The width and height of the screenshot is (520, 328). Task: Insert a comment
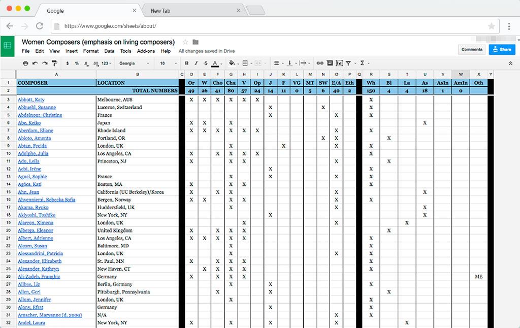coord(330,63)
